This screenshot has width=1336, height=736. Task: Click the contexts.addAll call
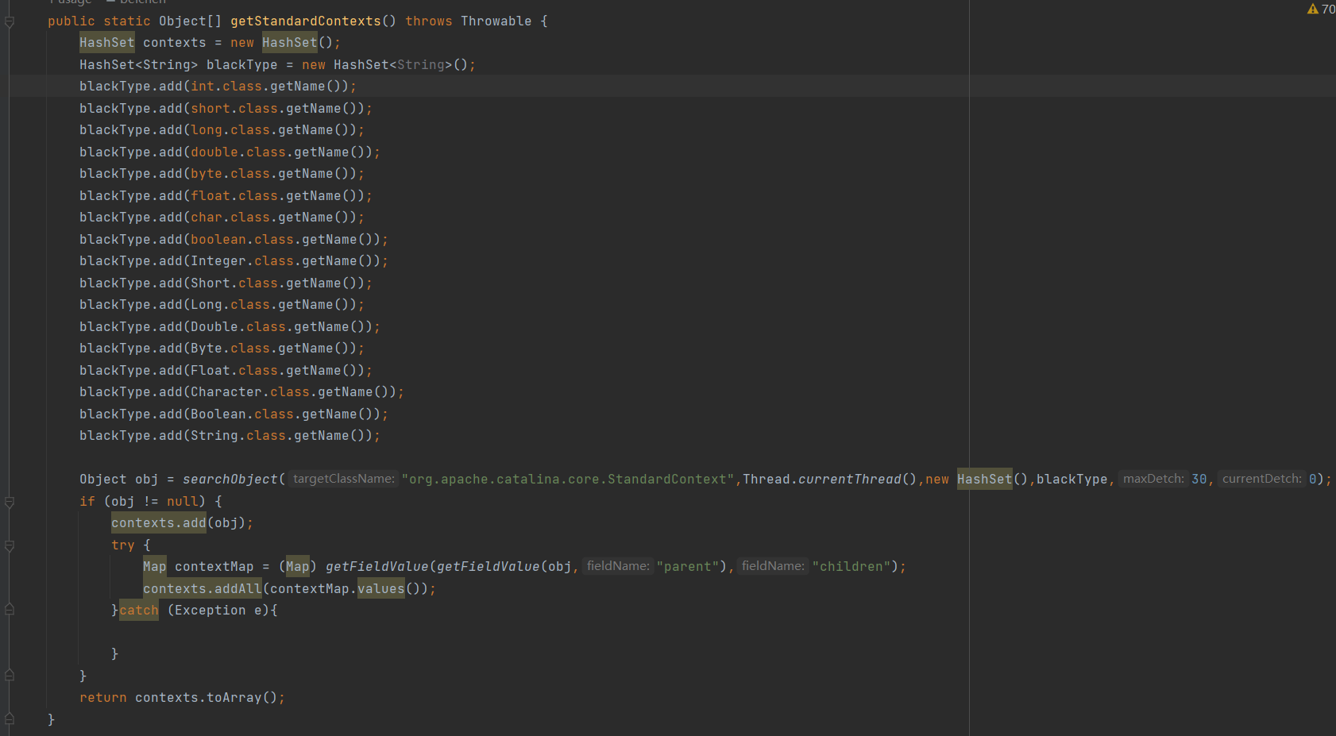(x=203, y=589)
